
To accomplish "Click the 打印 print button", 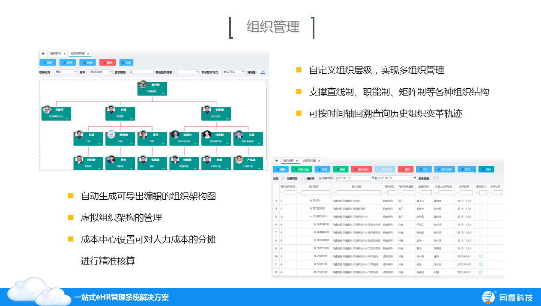I will coord(486,169).
